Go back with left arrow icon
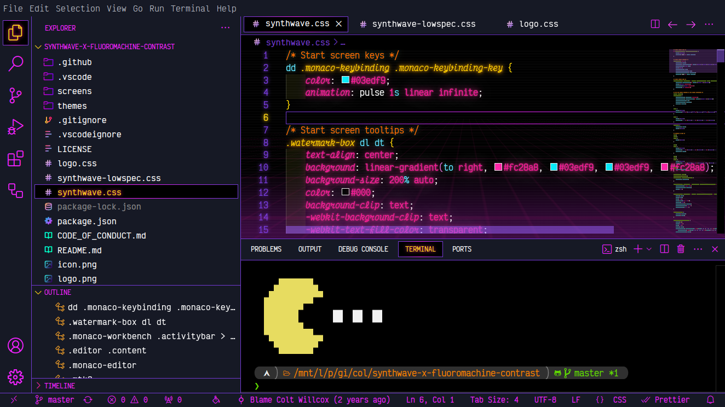 click(x=672, y=24)
